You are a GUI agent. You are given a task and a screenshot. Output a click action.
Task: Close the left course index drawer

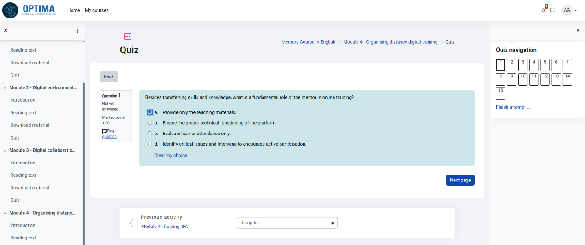point(6,30)
